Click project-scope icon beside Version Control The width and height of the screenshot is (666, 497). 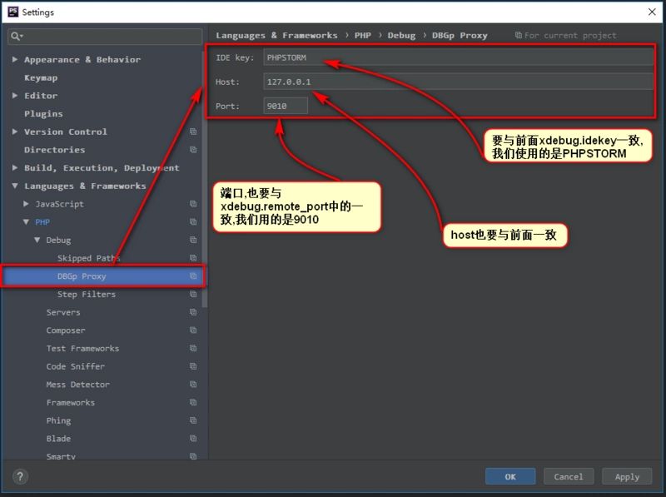[193, 132]
